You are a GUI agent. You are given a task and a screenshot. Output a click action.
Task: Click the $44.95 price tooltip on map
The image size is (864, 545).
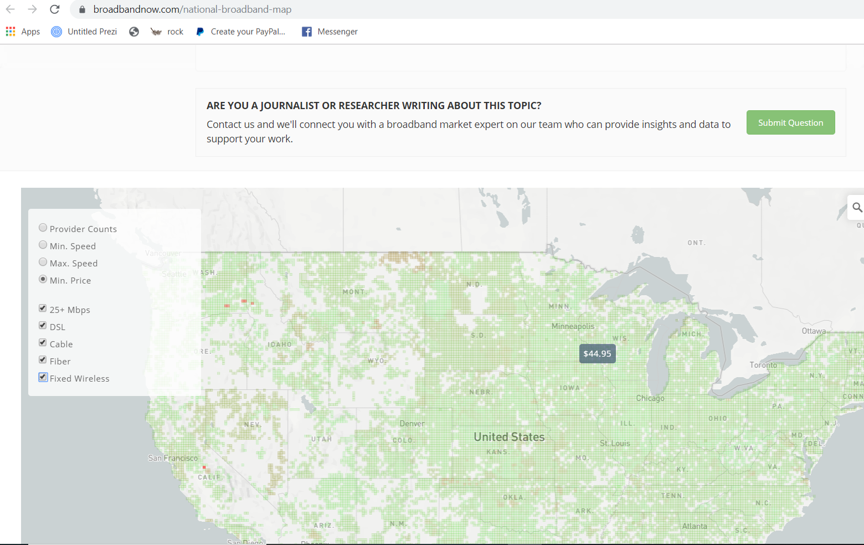point(597,354)
